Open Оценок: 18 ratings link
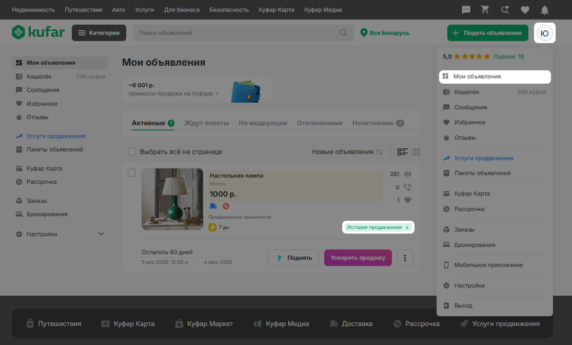This screenshot has height=345, width=572. (508, 56)
